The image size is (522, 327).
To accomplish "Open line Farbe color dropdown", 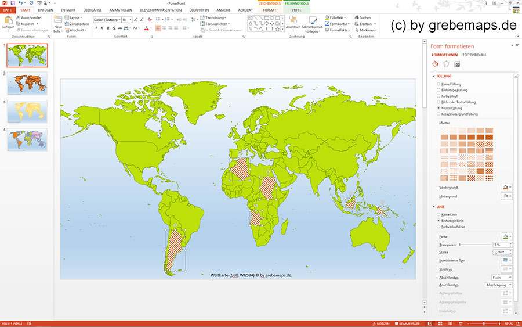I will pos(506,236).
